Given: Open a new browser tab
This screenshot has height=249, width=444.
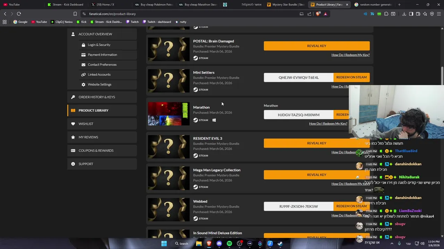Looking at the screenshot, I should coord(399,4).
